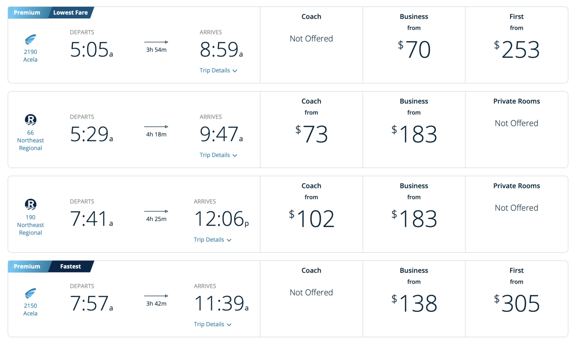Select the $70 Business fare

tap(414, 49)
